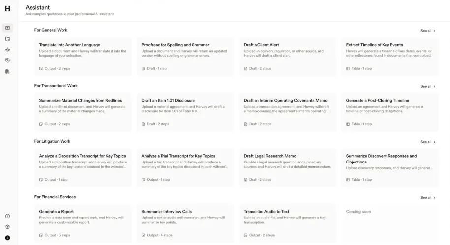Click output icon on Trial Transcript card
450x245 pixels.
(x=143, y=180)
